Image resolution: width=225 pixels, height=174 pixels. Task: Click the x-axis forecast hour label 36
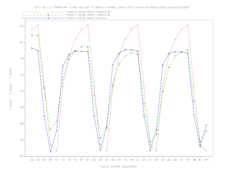point(107,160)
